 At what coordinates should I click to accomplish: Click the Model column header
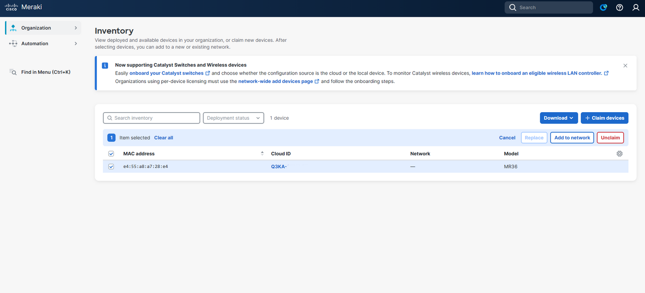(x=511, y=154)
